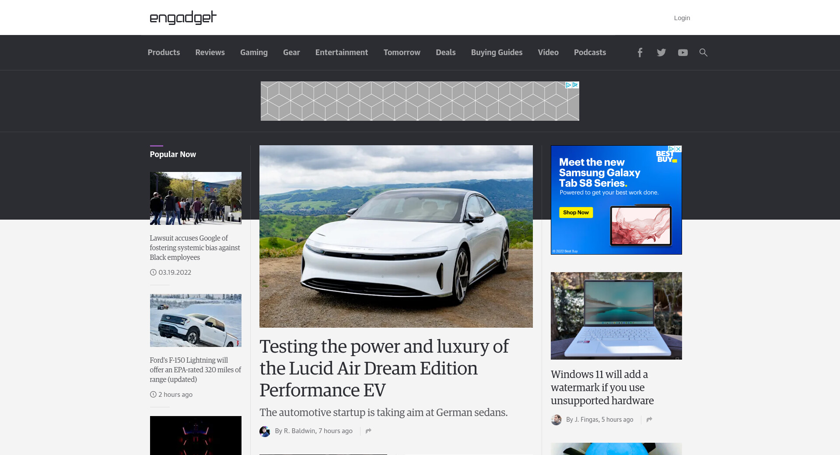Read the Ford F-150 Lightning range article
The width and height of the screenshot is (840, 455).
[195, 370]
